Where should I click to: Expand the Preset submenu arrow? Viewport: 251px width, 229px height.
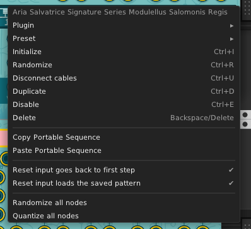[x=231, y=39]
